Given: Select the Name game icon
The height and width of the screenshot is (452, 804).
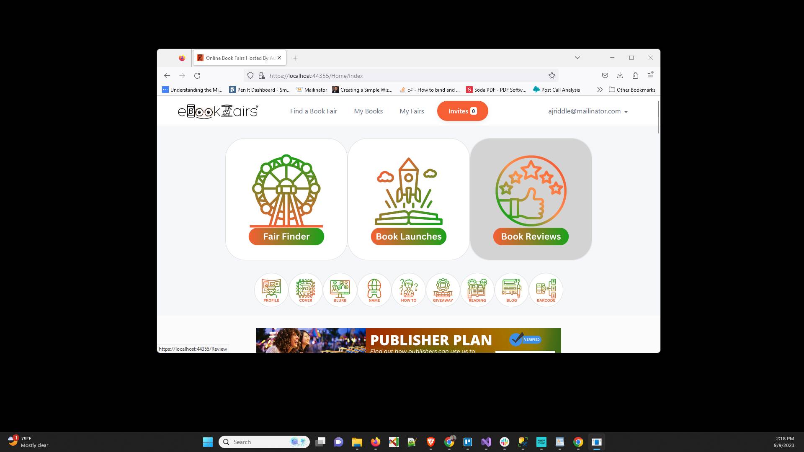Looking at the screenshot, I should pos(374,290).
